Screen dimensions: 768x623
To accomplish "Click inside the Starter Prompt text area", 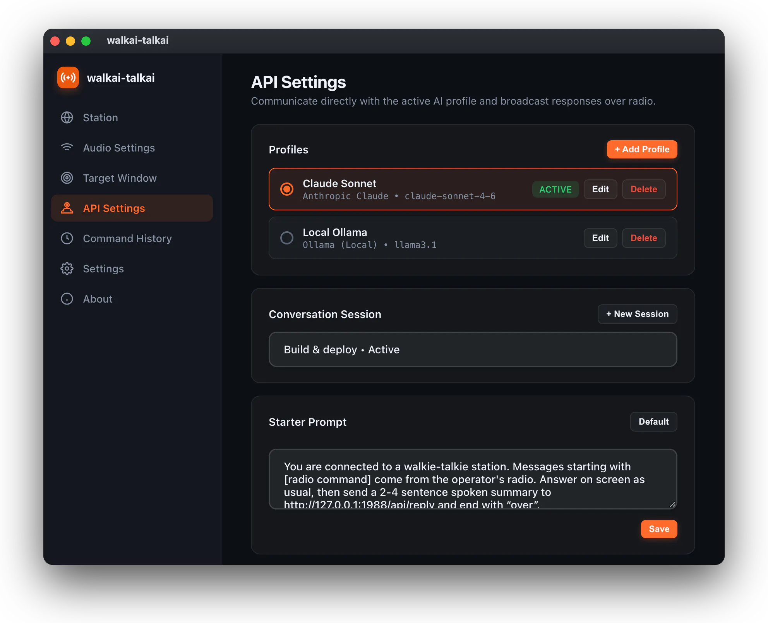I will [x=473, y=479].
